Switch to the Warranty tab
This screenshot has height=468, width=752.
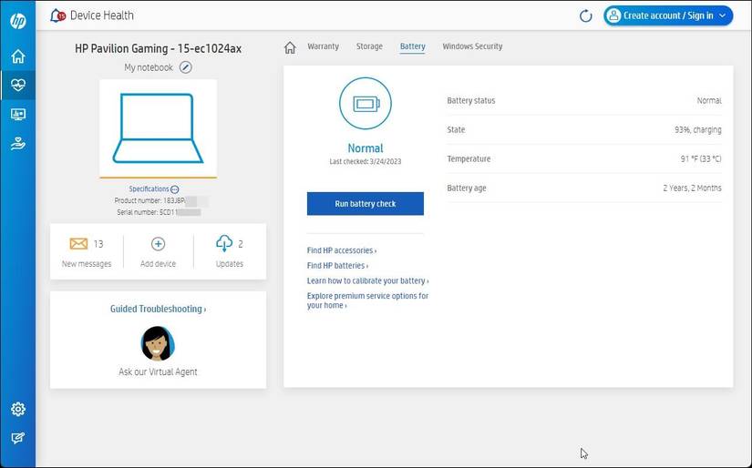(323, 46)
